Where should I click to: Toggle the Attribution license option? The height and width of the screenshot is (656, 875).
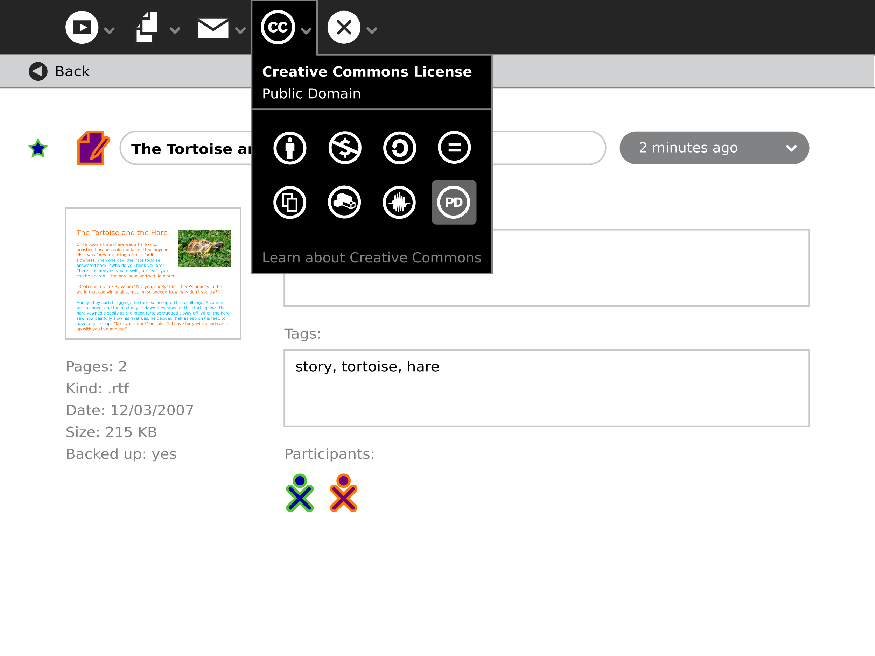(289, 148)
